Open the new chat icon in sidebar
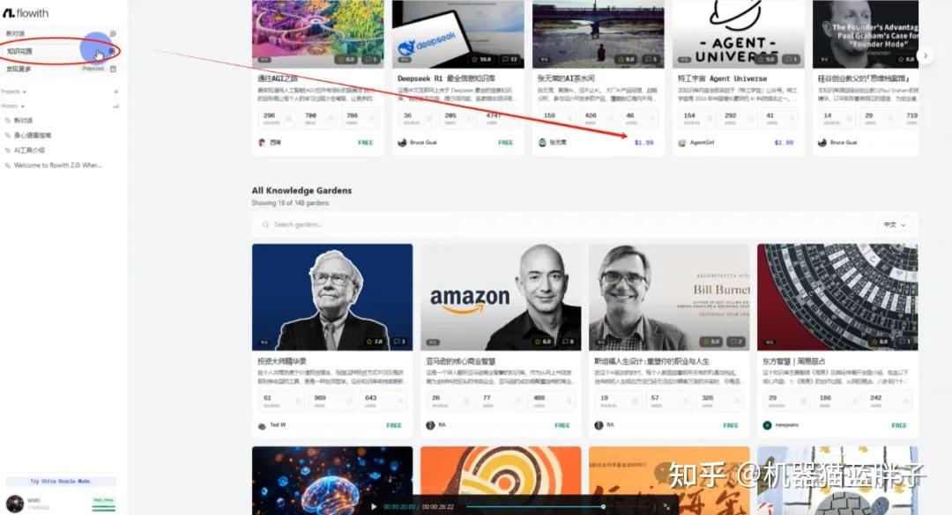The image size is (952, 515). point(113,33)
